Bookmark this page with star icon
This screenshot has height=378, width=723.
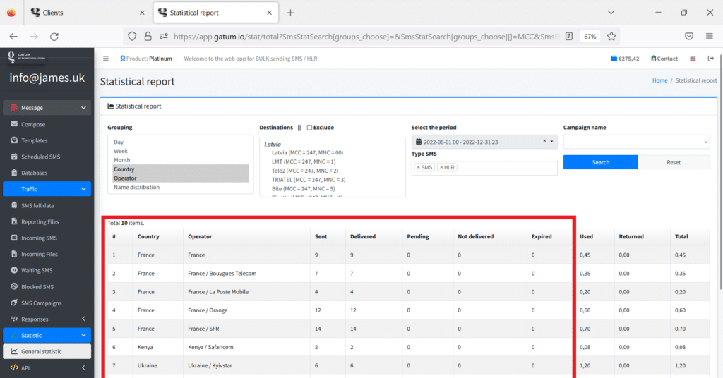coord(611,37)
